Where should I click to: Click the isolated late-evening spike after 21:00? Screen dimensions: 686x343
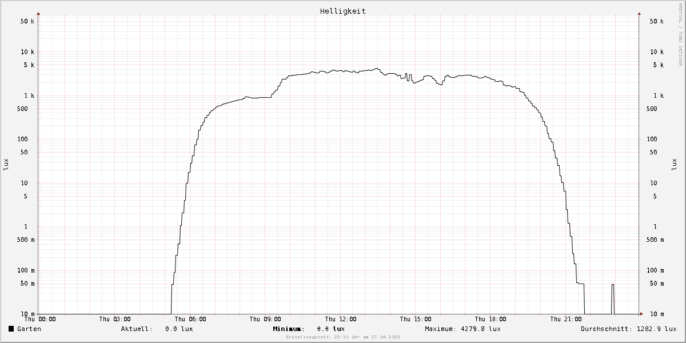click(x=613, y=298)
